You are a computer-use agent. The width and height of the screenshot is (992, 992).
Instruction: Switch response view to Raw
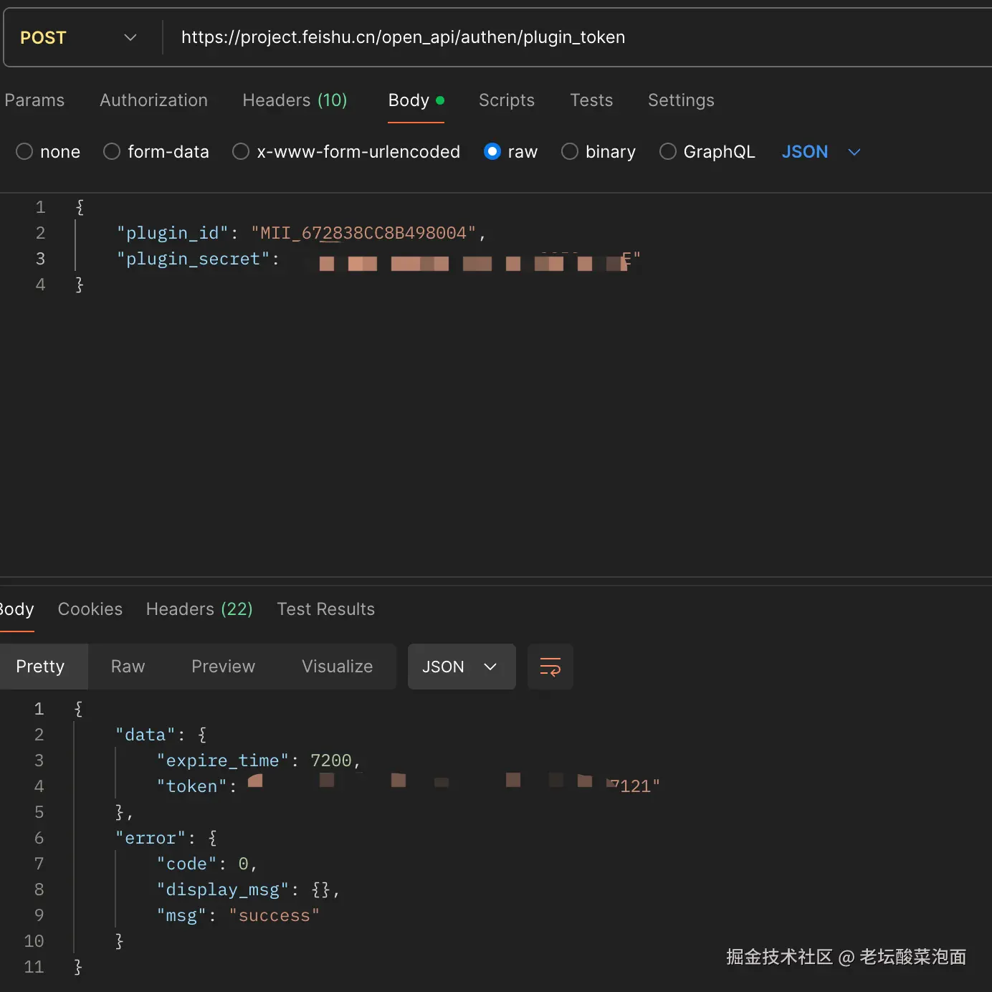pyautogui.click(x=128, y=667)
